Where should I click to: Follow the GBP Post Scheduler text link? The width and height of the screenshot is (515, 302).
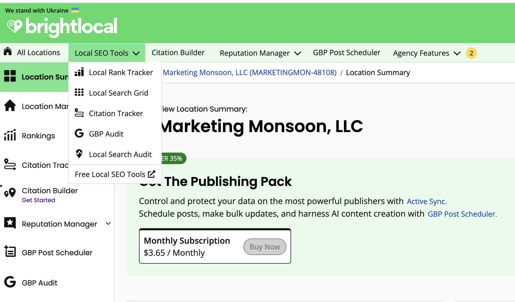[x=462, y=214]
